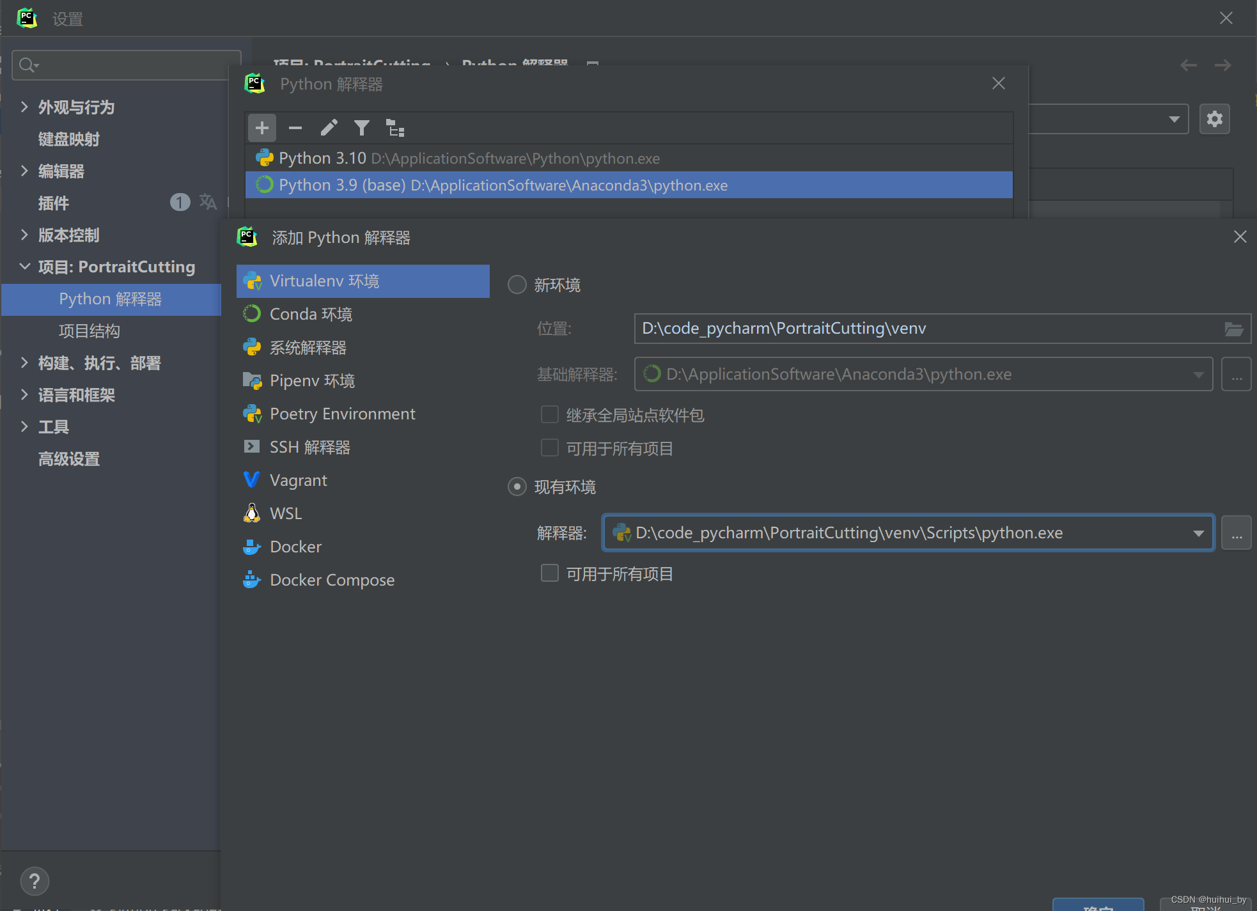1257x911 pixels.
Task: Click the add interpreter plus icon
Action: [262, 128]
